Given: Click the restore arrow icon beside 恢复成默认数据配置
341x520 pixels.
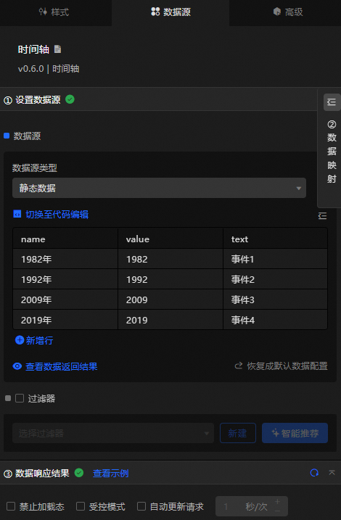Looking at the screenshot, I should tap(239, 366).
